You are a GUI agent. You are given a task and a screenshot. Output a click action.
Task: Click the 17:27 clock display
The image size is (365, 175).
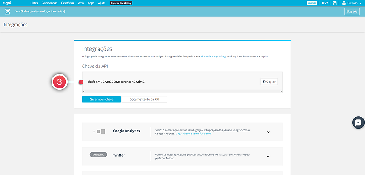[x=324, y=3]
